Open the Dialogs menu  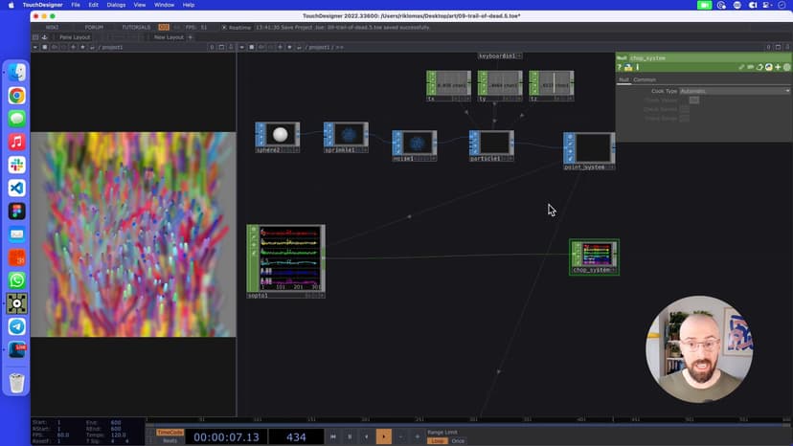click(x=116, y=5)
